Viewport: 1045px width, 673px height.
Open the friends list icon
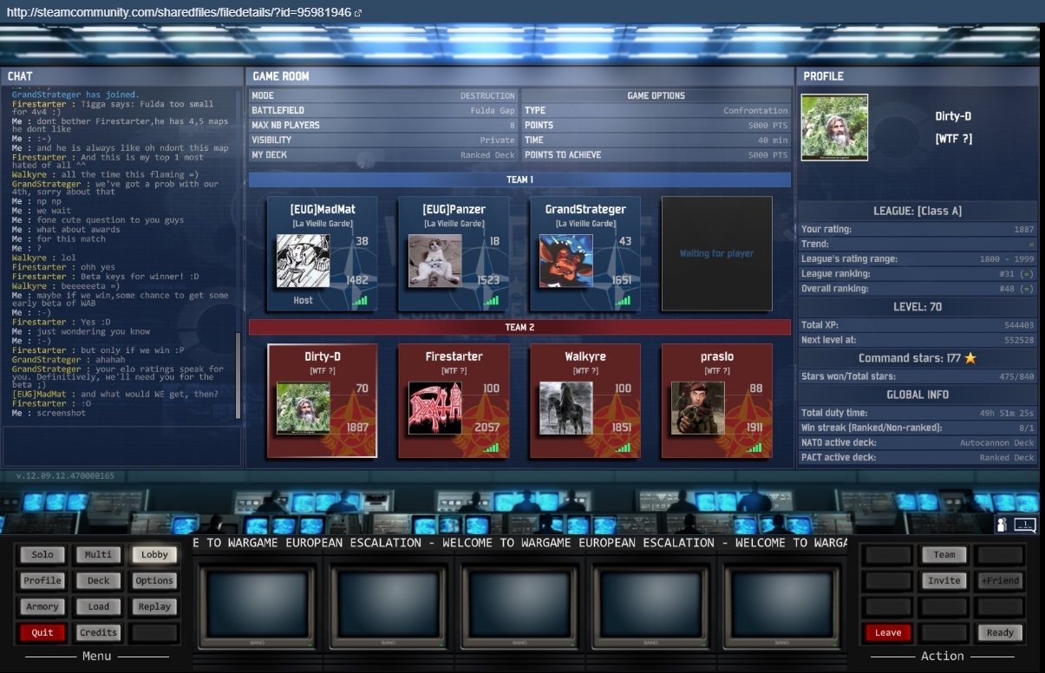click(x=1002, y=524)
